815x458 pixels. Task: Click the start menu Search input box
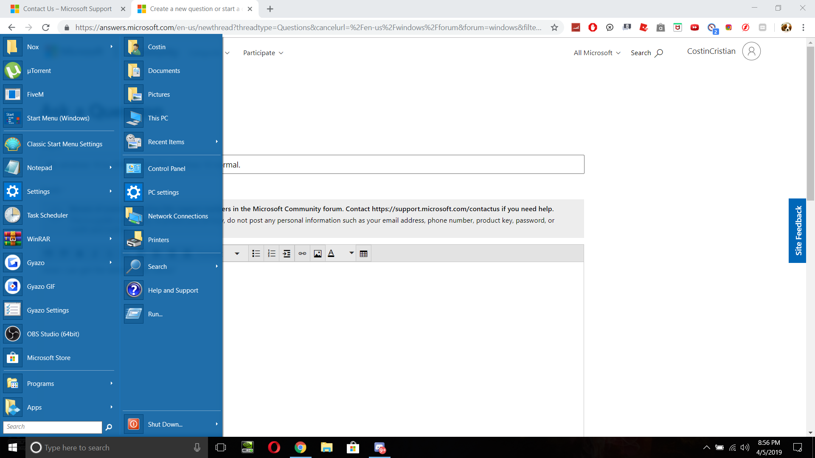click(53, 427)
